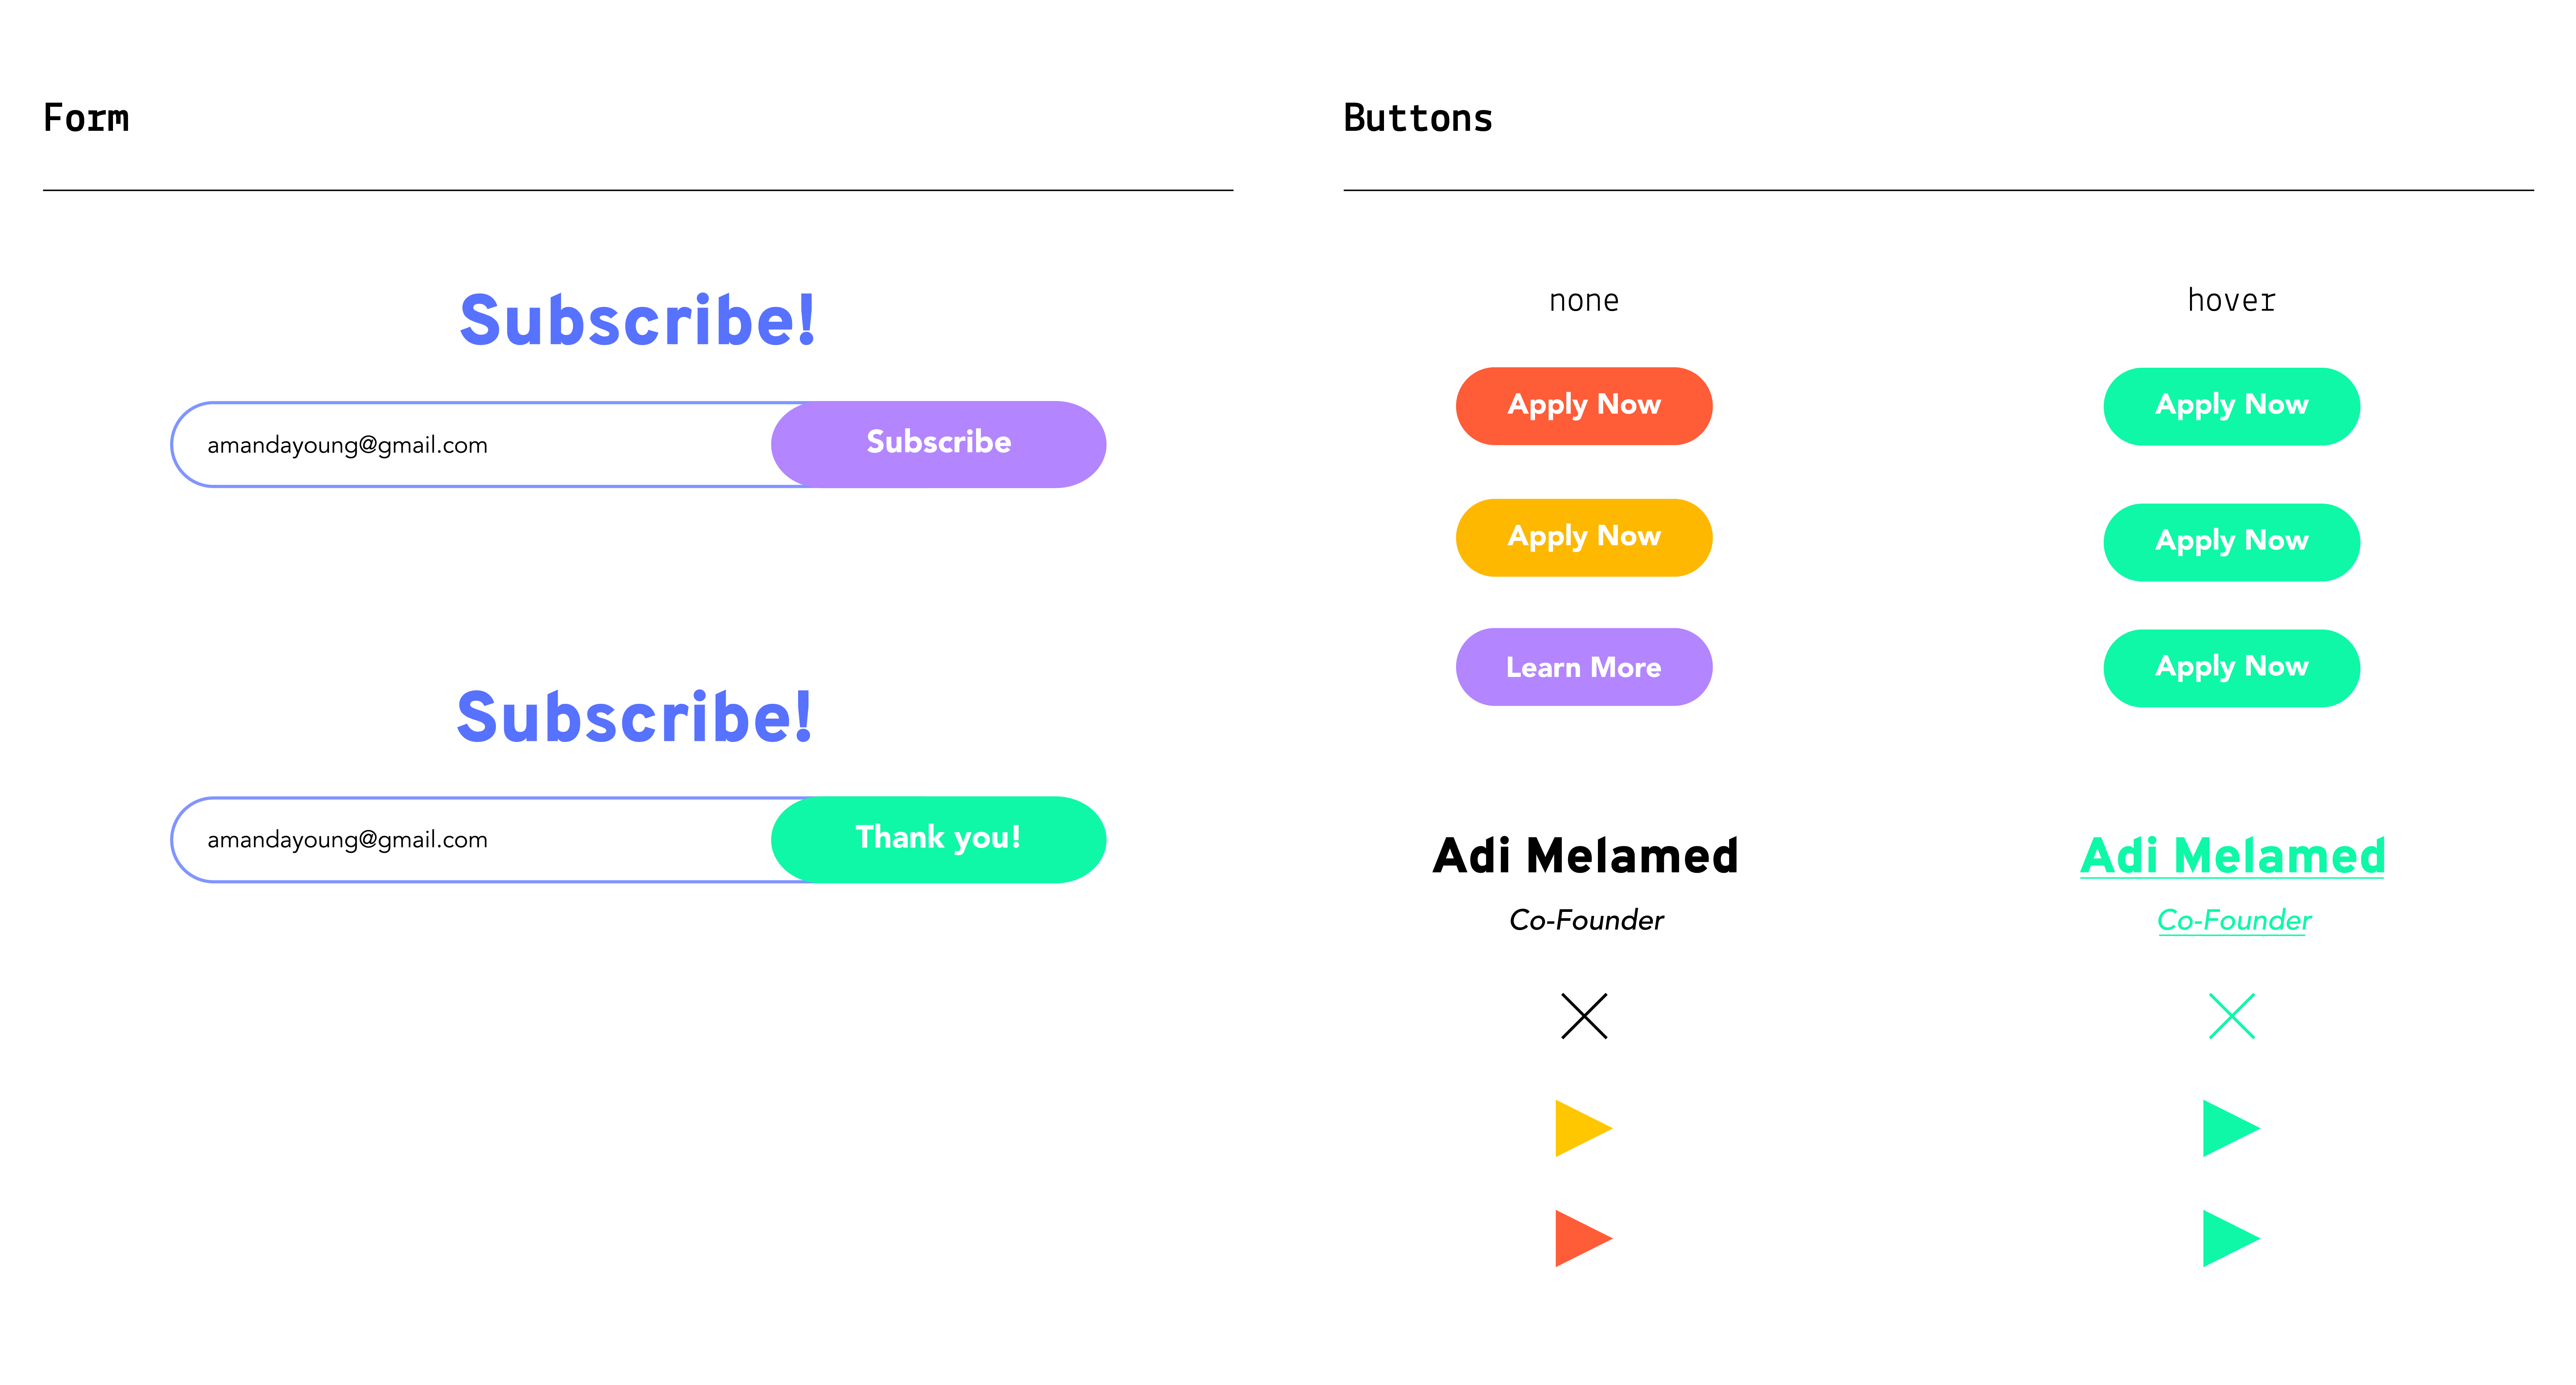2576x1385 pixels.
Task: Click the orange-red play triangle icon
Action: (1583, 1238)
